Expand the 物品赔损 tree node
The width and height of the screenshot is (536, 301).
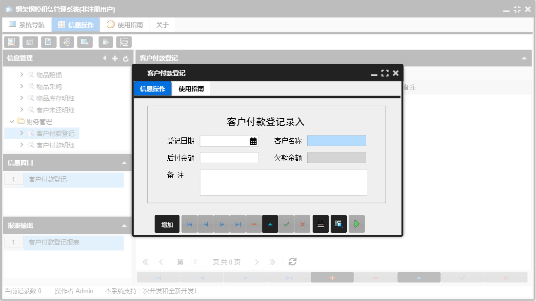[x=21, y=75]
